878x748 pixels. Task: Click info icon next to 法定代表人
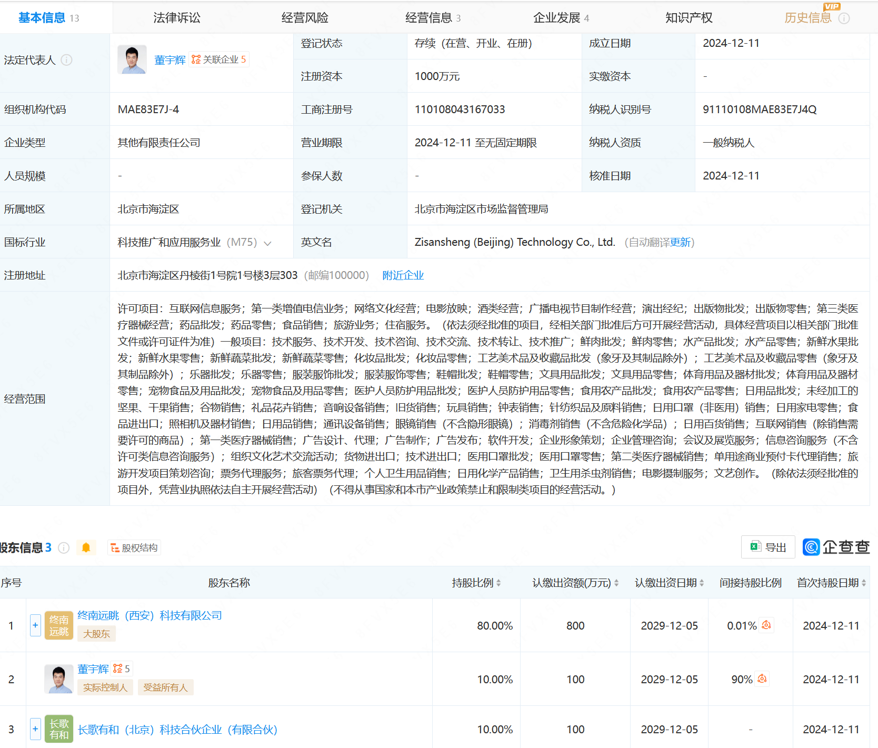click(66, 60)
